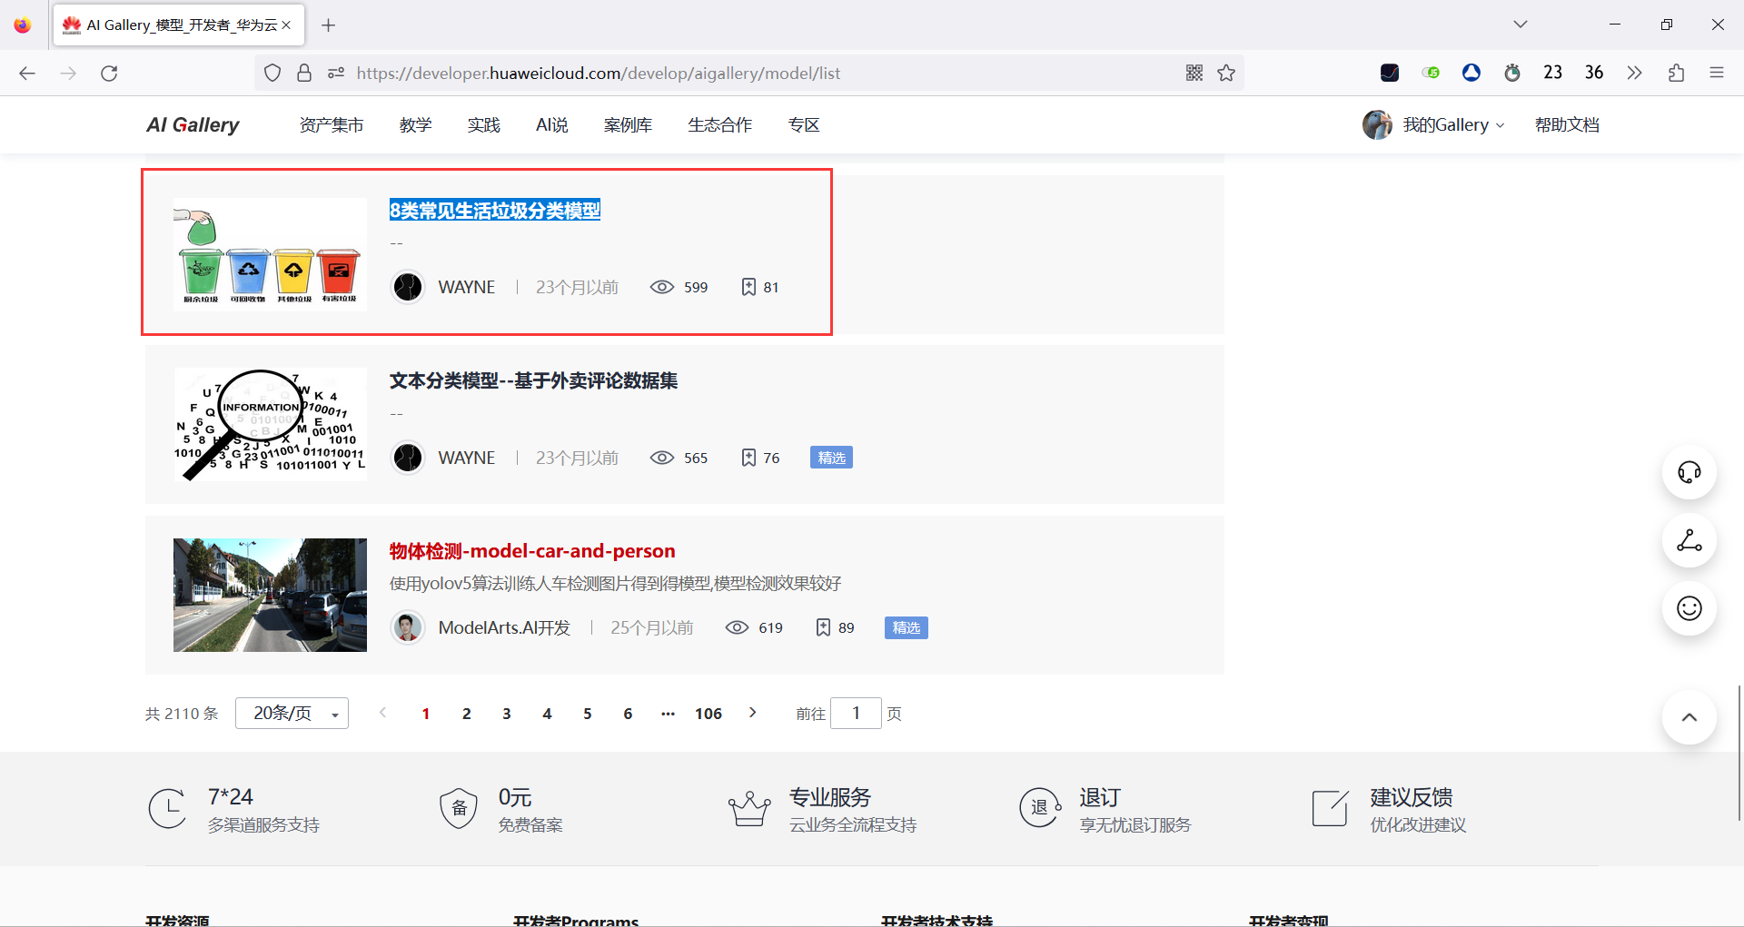
Task: Open the smiley feedback icon
Action: 1689,608
